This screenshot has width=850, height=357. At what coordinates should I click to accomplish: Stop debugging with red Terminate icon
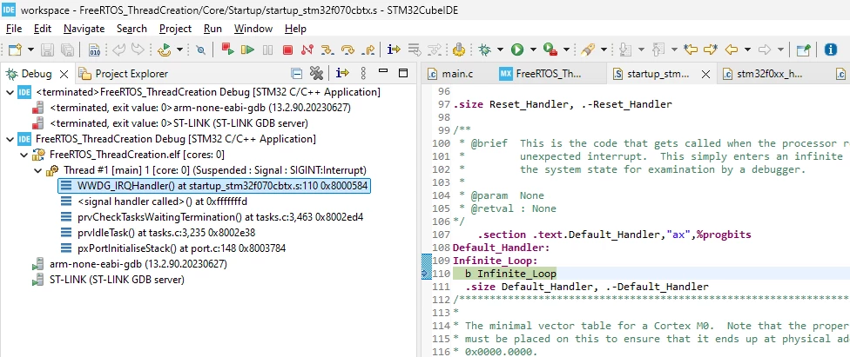(x=287, y=50)
